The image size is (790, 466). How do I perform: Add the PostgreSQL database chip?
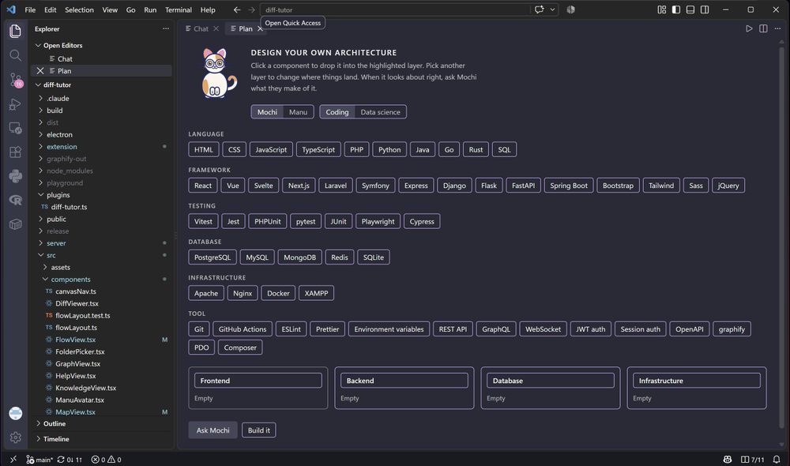[x=212, y=257]
